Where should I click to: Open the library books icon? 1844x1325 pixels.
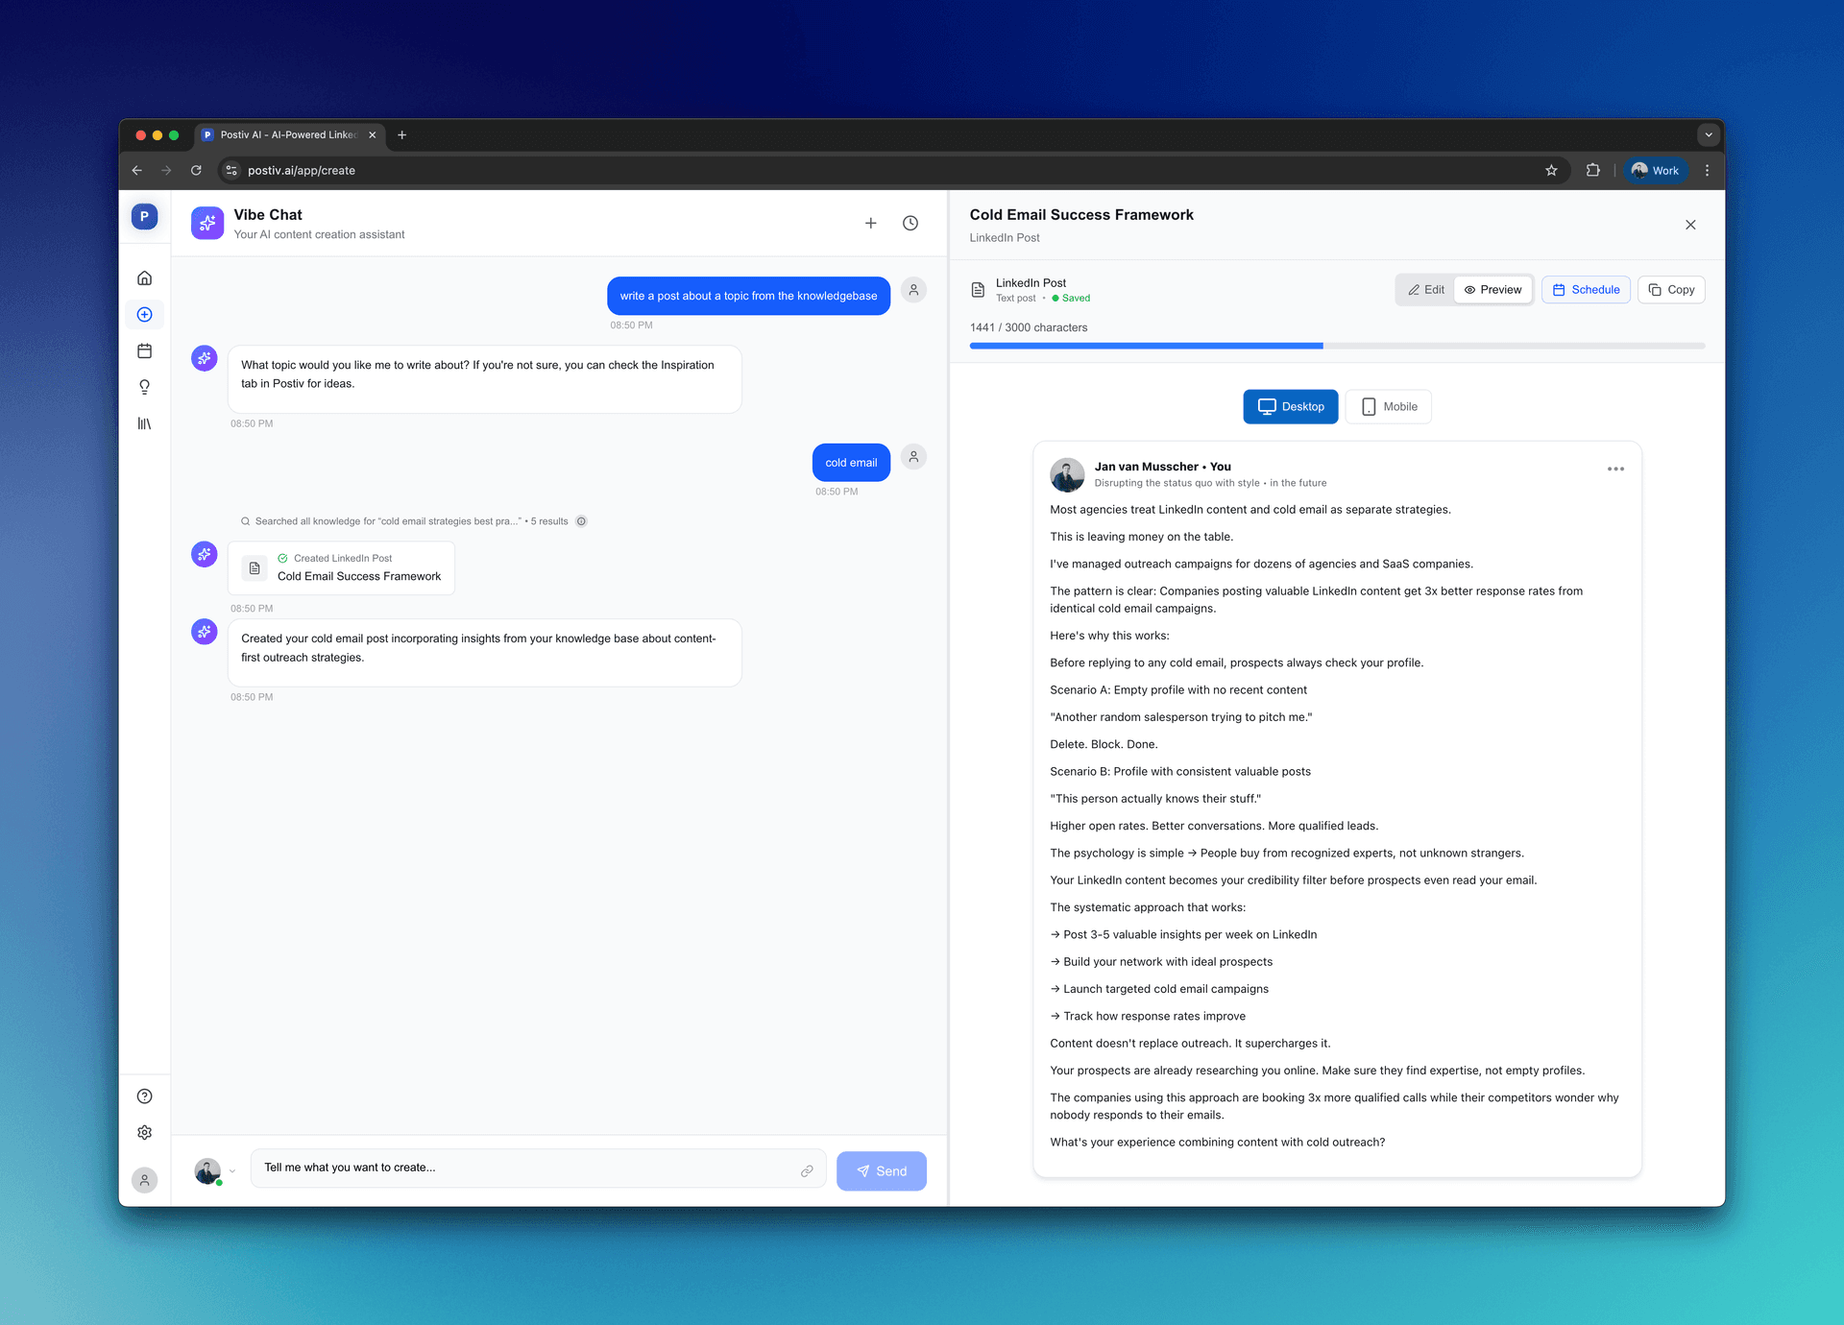coord(144,423)
